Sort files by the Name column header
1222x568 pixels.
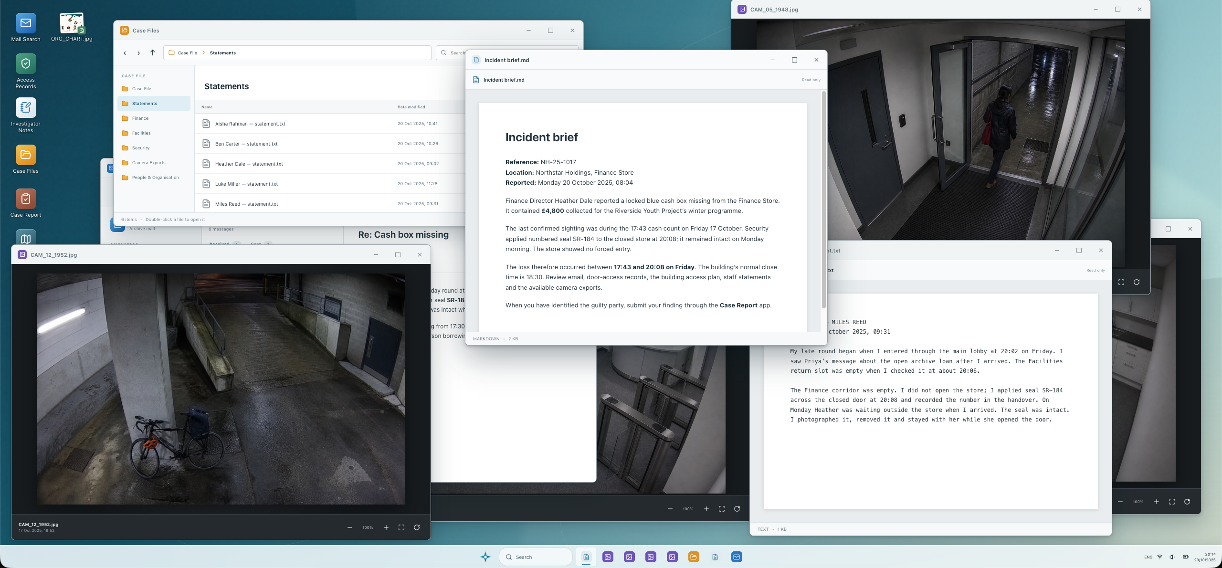pyautogui.click(x=207, y=107)
